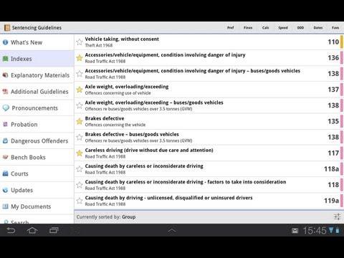344x258 pixels.
Task: Tap the Android back button
Action: 11,231
